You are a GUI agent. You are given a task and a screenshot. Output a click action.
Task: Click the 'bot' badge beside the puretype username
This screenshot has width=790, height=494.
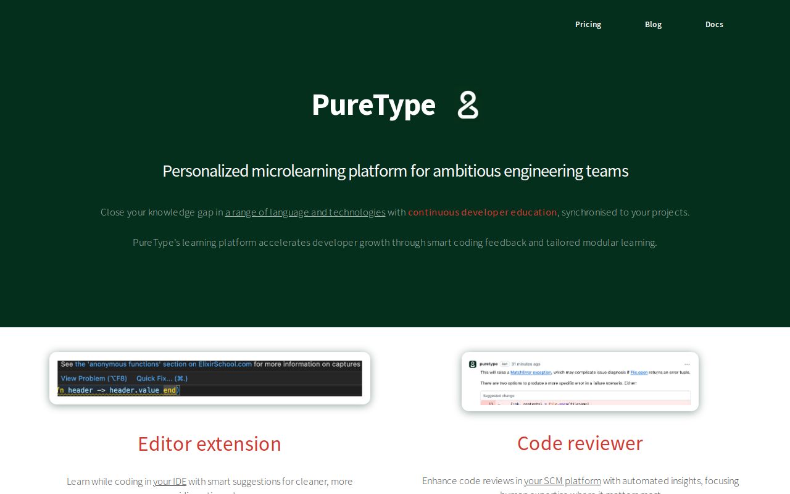[x=505, y=363]
